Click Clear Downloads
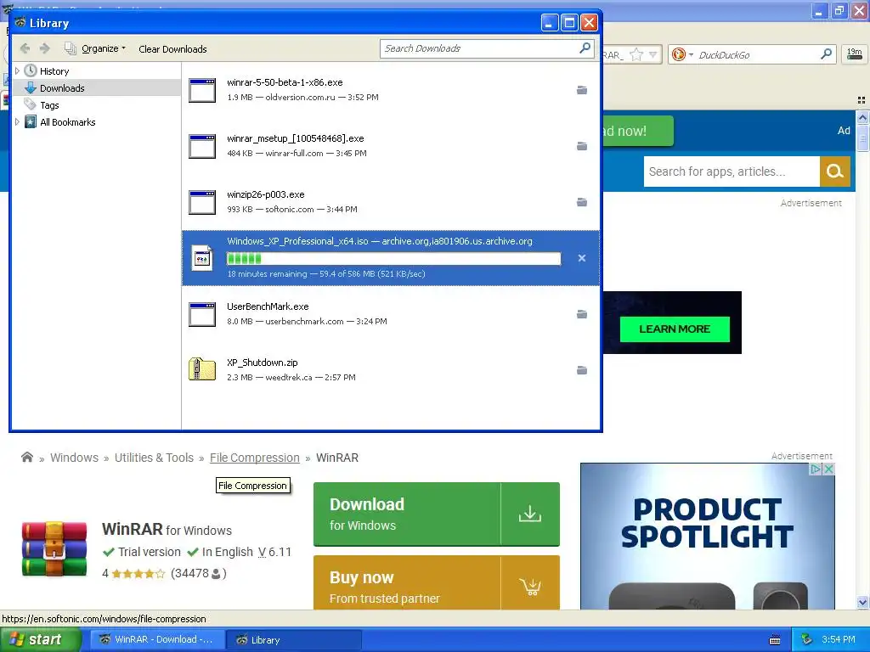 (172, 49)
